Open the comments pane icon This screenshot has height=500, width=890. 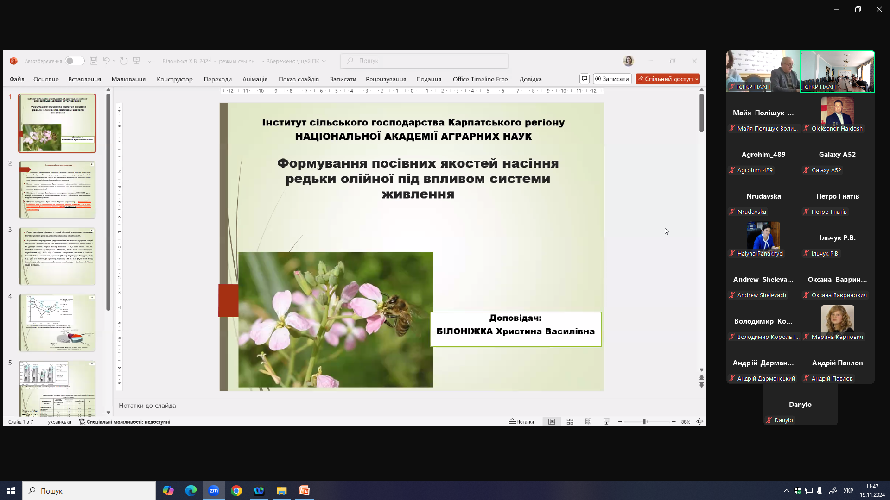click(x=585, y=79)
